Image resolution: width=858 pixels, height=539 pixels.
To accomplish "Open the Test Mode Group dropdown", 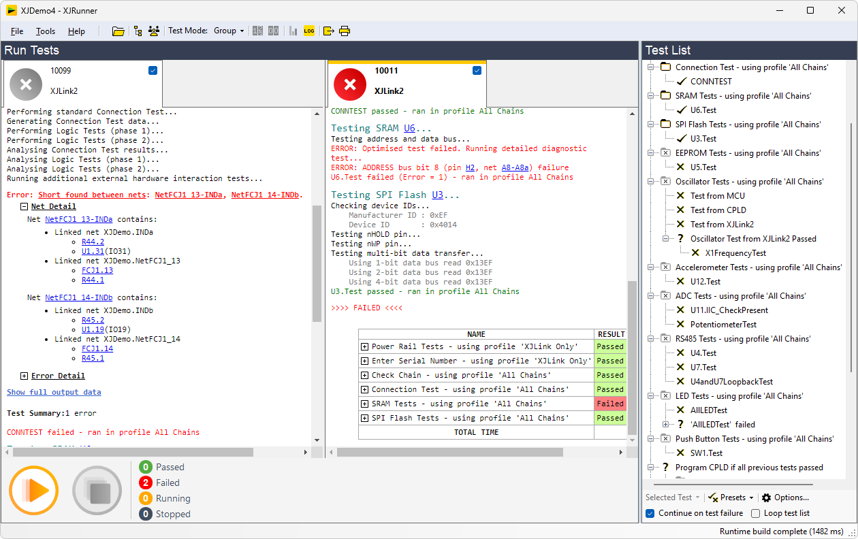I will pyautogui.click(x=229, y=31).
